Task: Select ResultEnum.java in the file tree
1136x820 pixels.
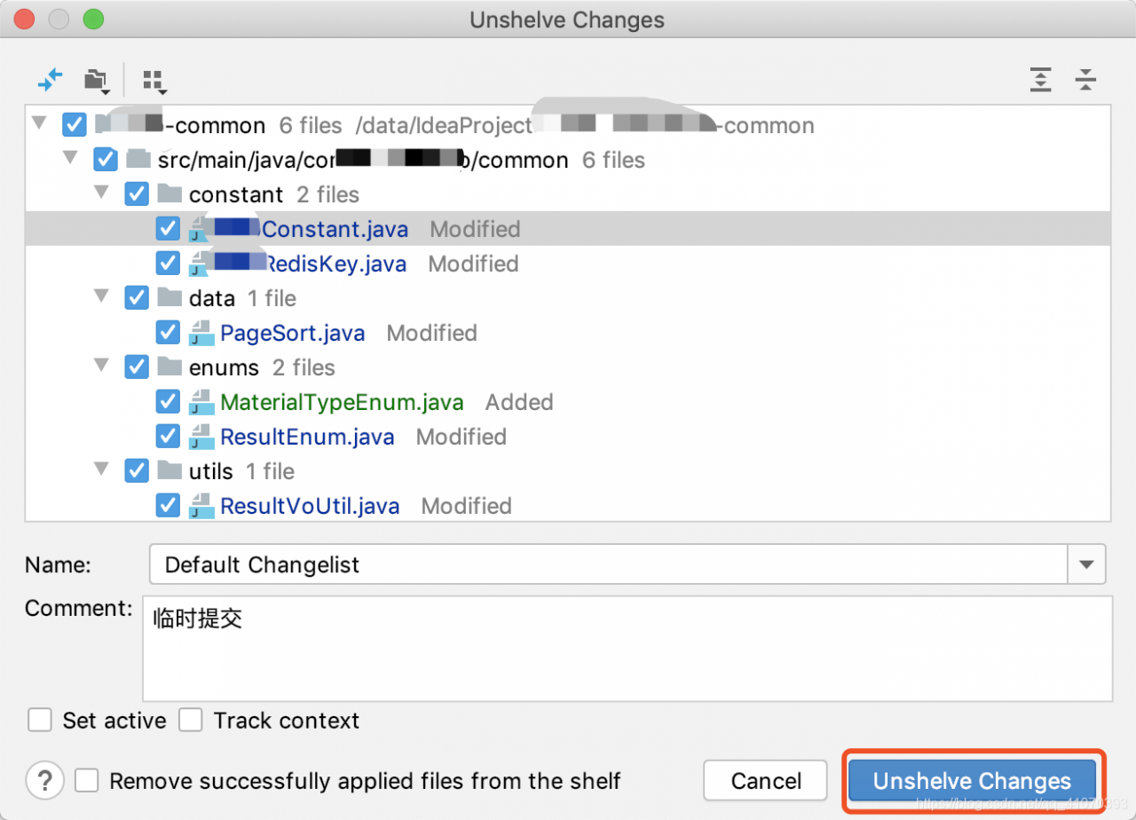Action: coord(307,437)
